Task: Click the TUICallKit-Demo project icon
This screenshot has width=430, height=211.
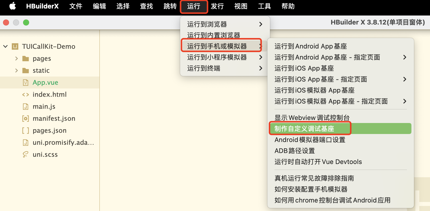Action: 15,46
